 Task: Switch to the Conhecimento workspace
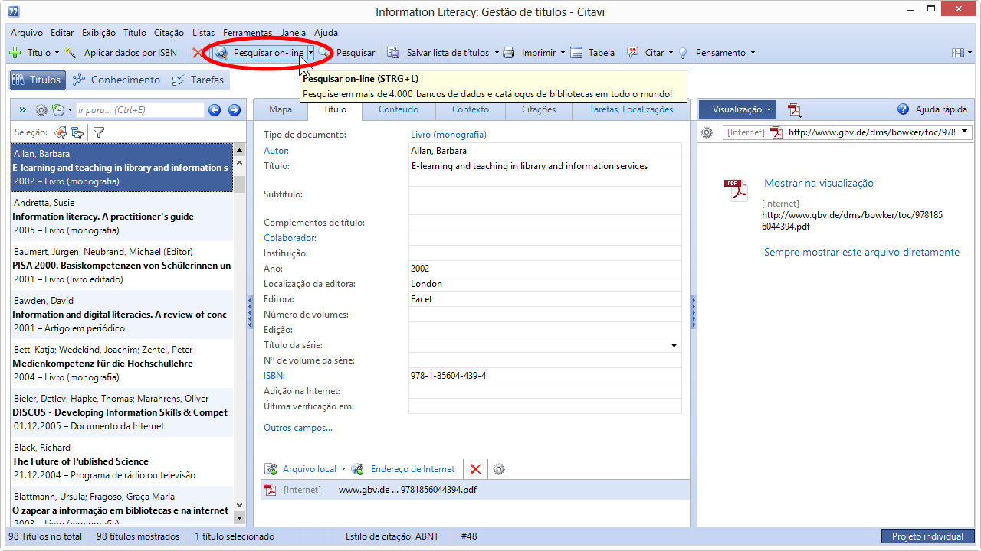(116, 80)
